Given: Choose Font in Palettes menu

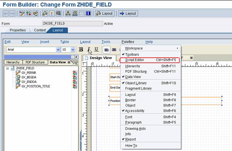Looking at the screenshot, I should pyautogui.click(x=151, y=117).
